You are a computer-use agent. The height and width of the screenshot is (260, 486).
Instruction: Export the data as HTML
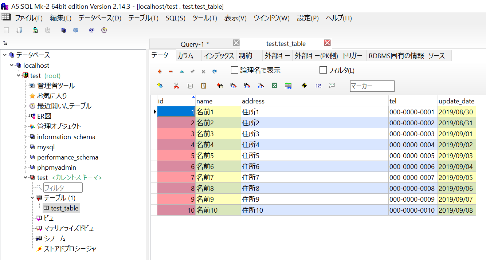[288, 86]
